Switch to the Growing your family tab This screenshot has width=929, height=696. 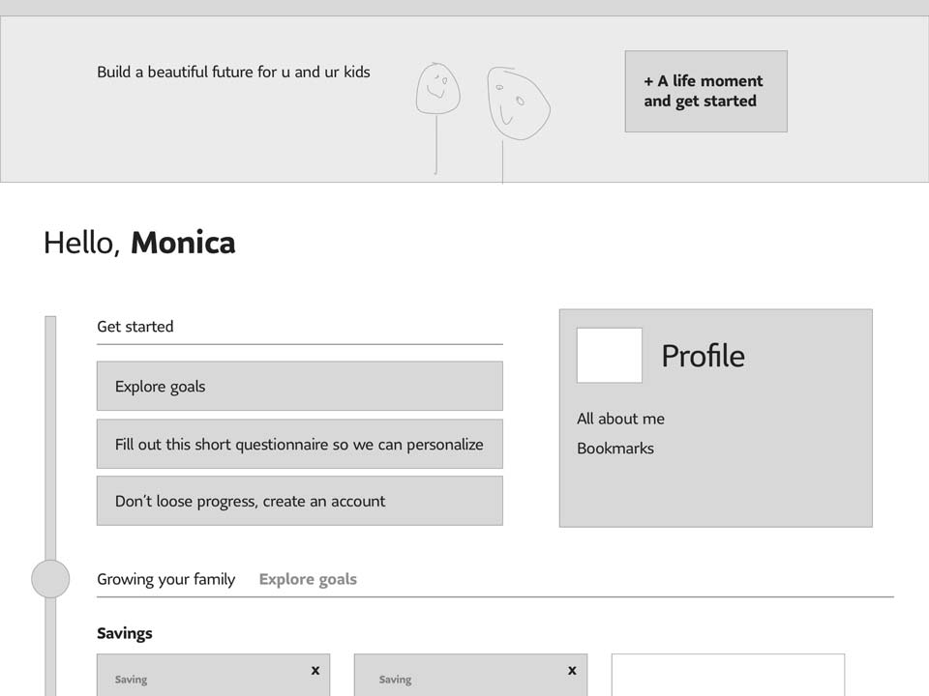pos(165,579)
